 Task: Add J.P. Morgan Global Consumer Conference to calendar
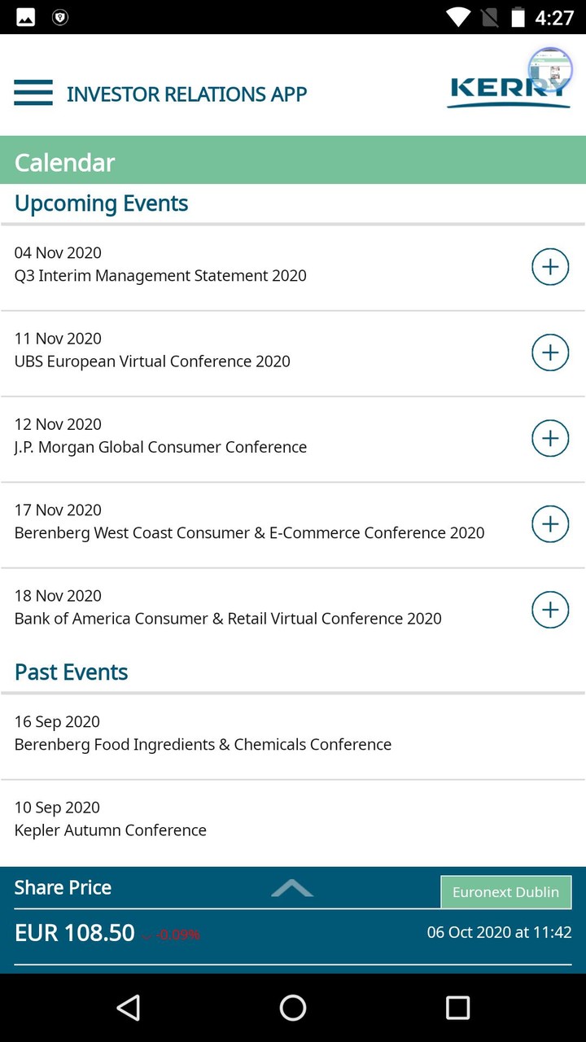[x=550, y=438]
